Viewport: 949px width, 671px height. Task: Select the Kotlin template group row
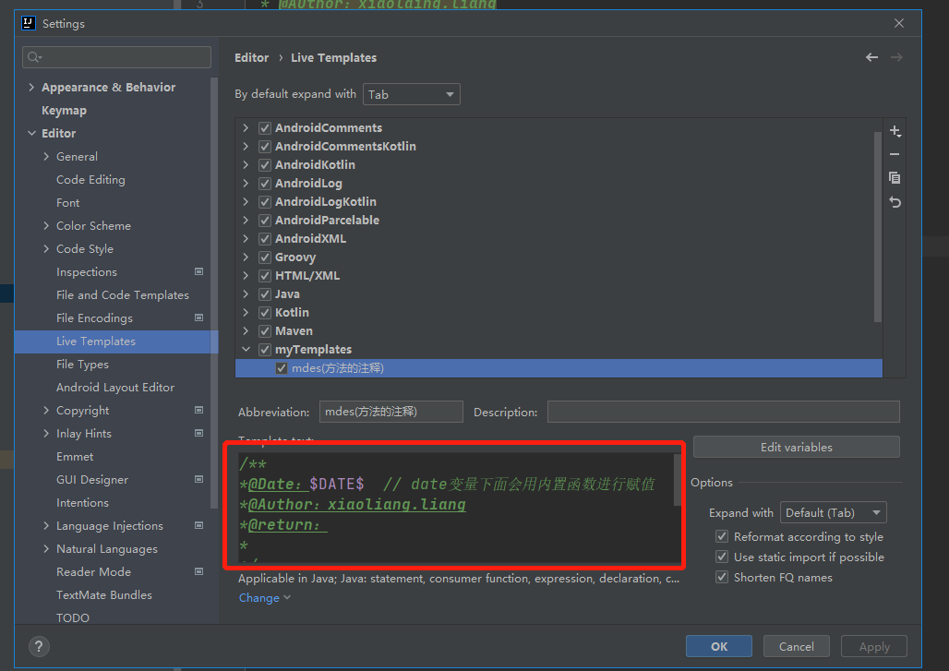coord(559,313)
